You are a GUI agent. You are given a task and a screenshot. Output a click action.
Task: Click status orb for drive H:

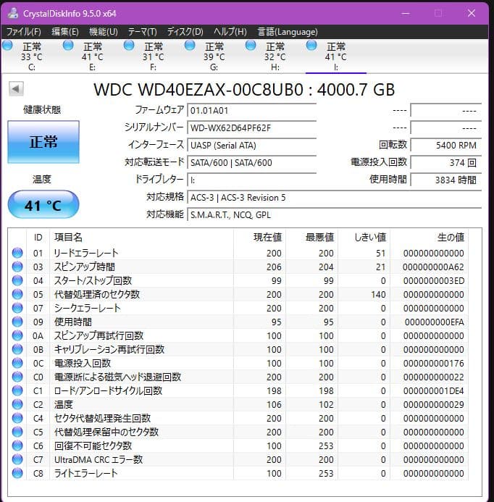[251, 46]
